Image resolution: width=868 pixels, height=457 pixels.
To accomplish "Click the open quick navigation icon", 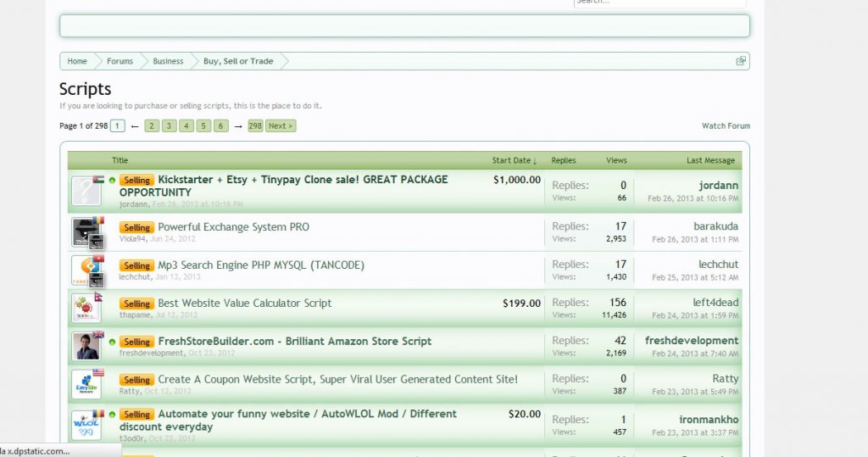I will pyautogui.click(x=741, y=61).
